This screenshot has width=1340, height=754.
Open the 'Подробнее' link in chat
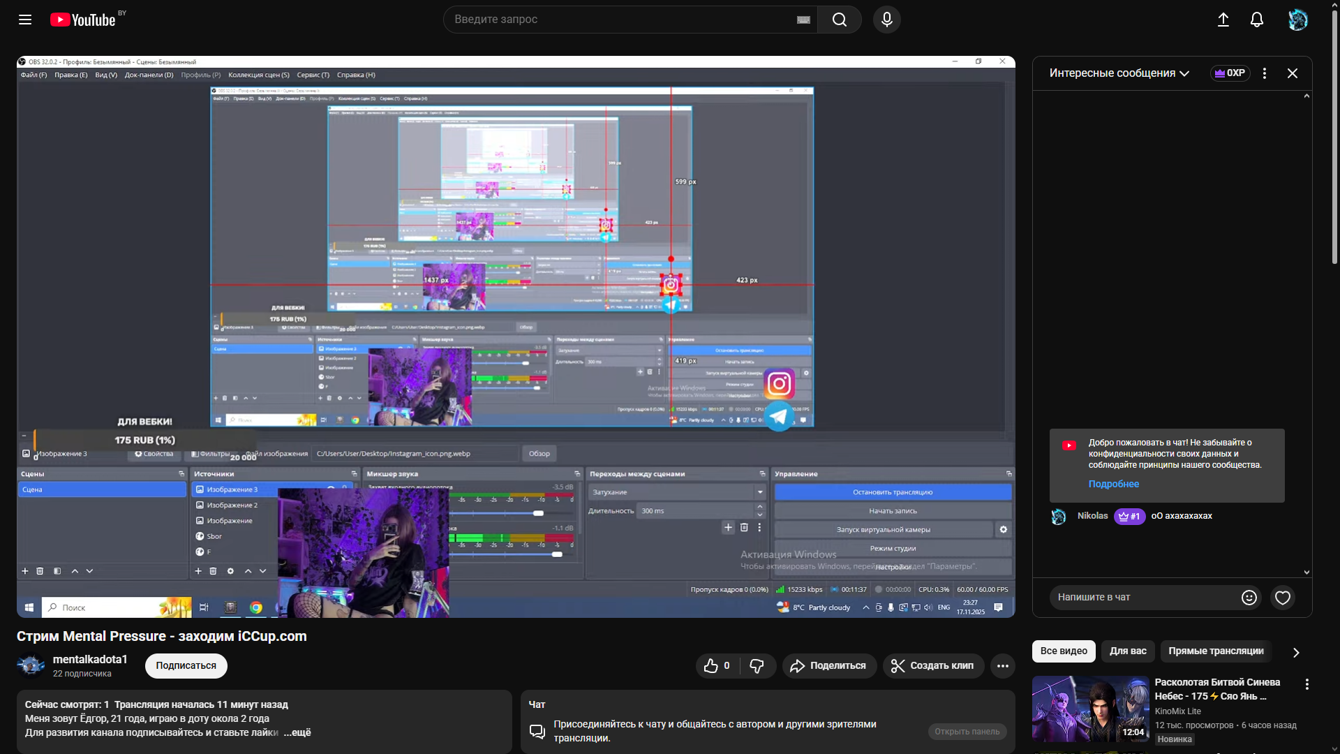click(1113, 484)
